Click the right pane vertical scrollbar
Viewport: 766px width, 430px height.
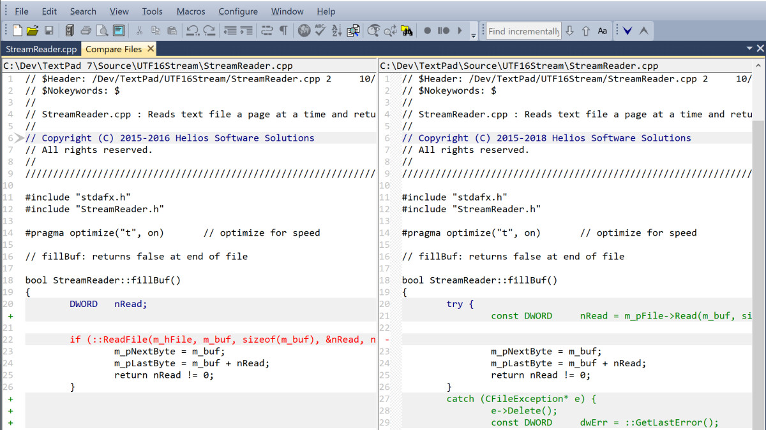pyautogui.click(x=759, y=250)
